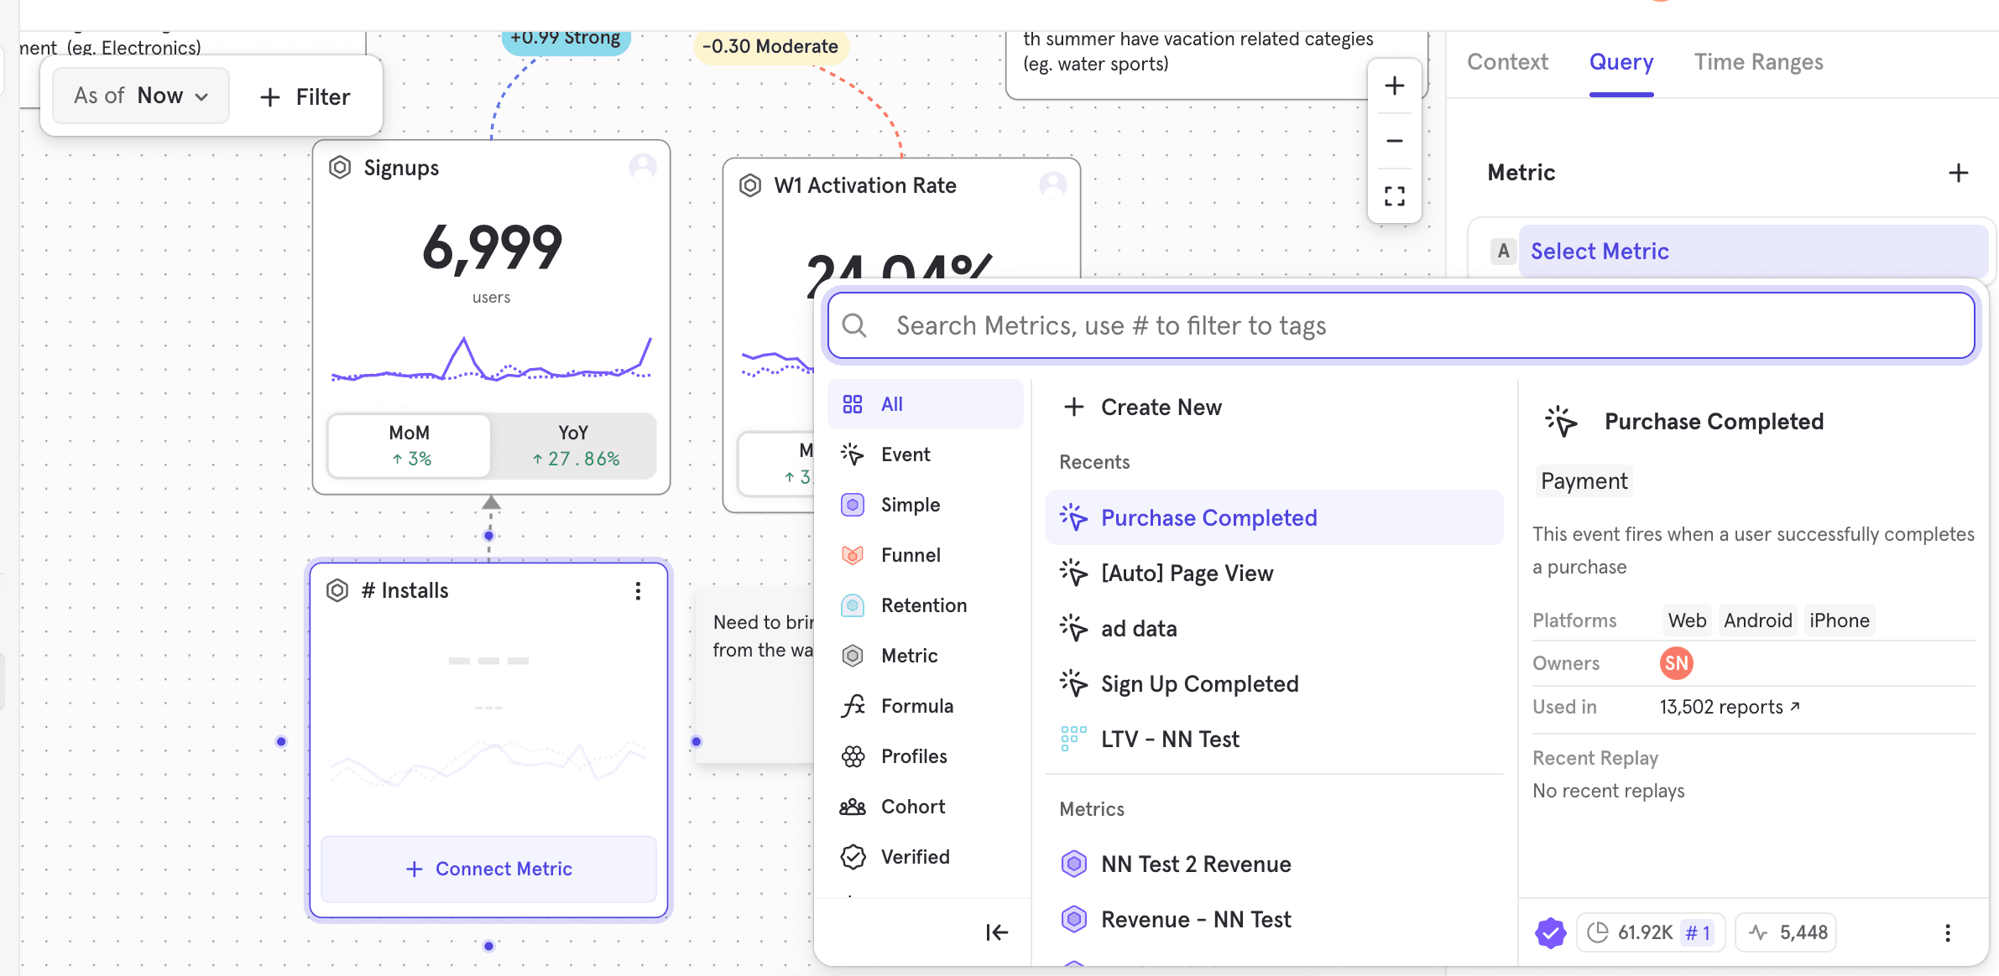The width and height of the screenshot is (1999, 976).
Task: Add a metric with the Metric plus icon
Action: click(1958, 173)
